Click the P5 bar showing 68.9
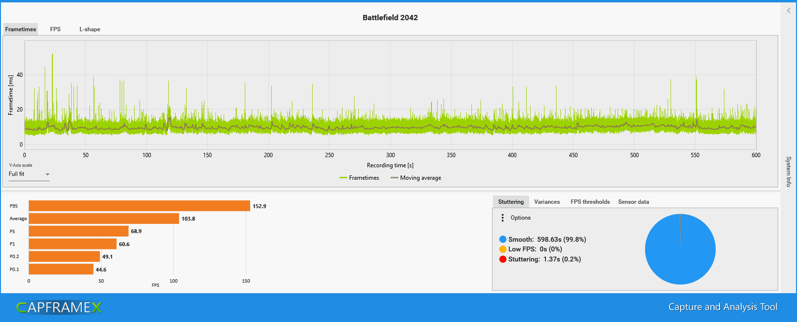Screen dimensions: 797x322 click(79, 231)
